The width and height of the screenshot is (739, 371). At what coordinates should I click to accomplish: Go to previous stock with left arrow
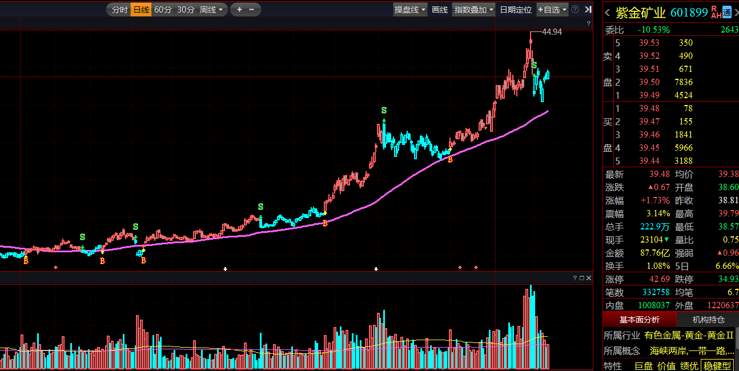tap(608, 13)
